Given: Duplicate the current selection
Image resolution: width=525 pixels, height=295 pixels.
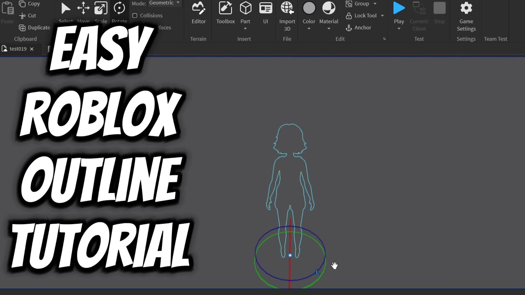Looking at the screenshot, I should tap(34, 27).
